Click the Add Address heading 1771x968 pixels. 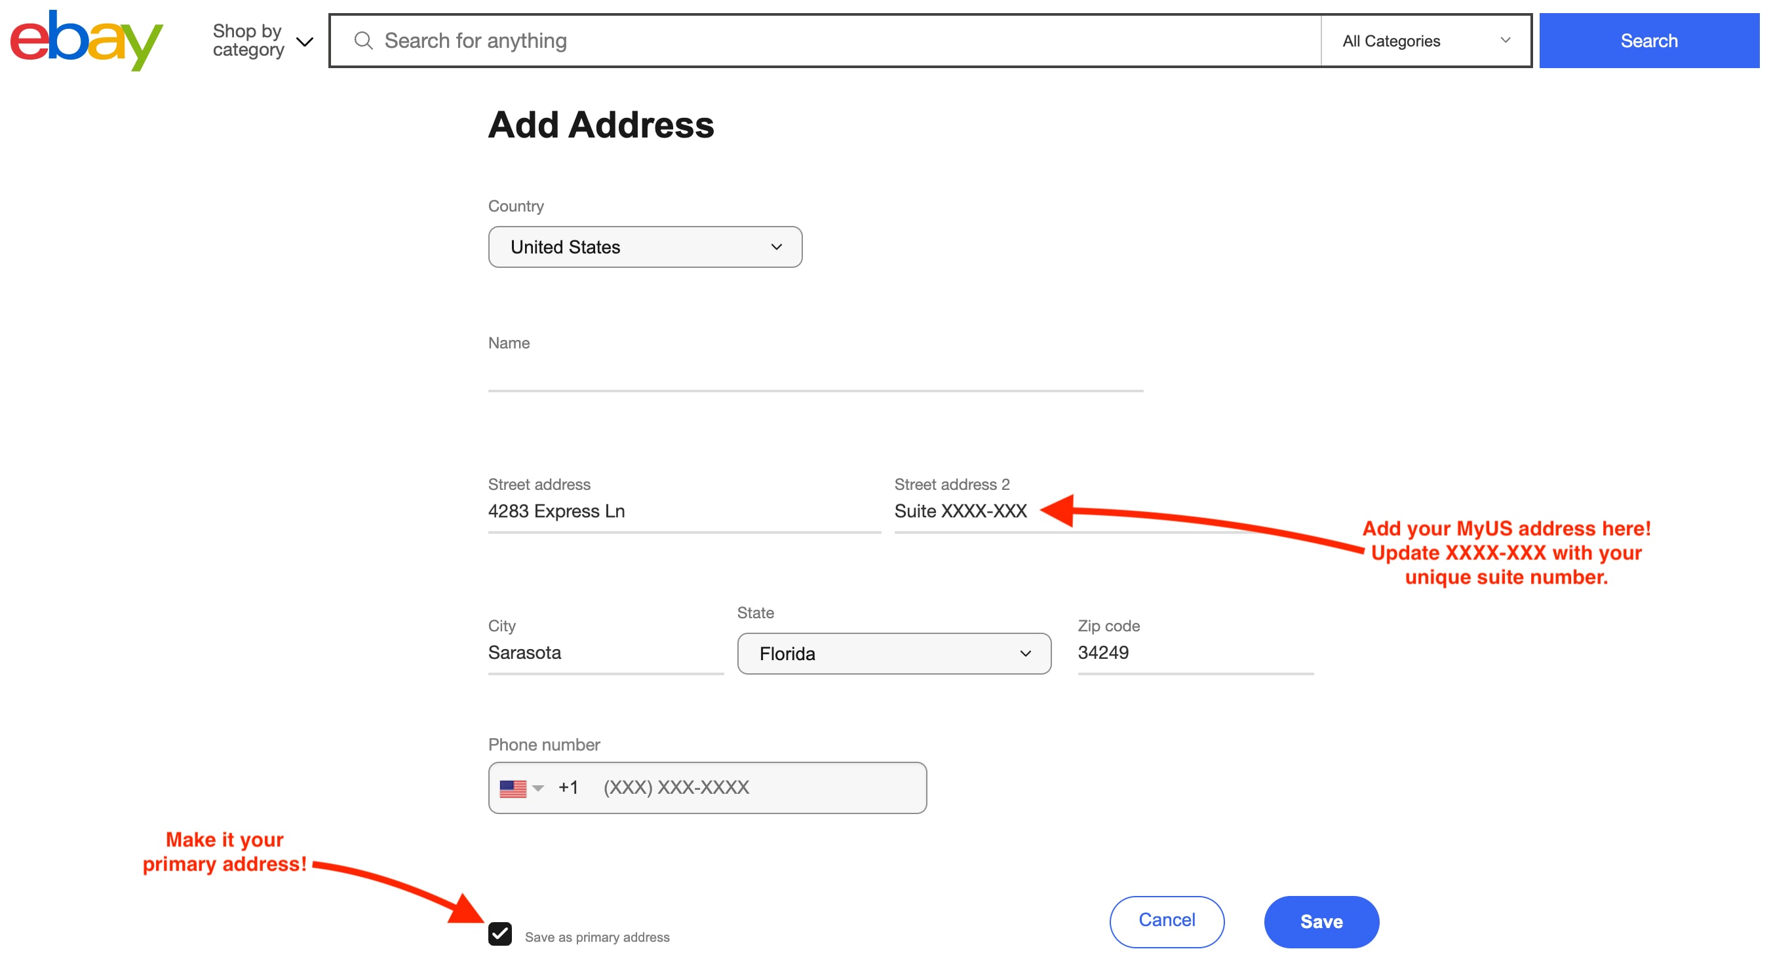[x=601, y=124]
